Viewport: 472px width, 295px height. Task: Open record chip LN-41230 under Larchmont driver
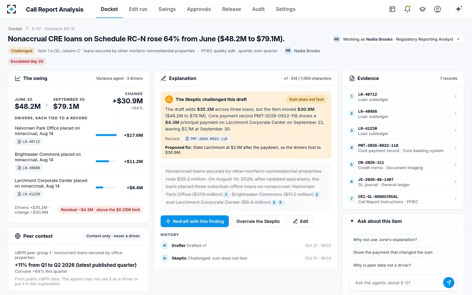click(x=29, y=194)
